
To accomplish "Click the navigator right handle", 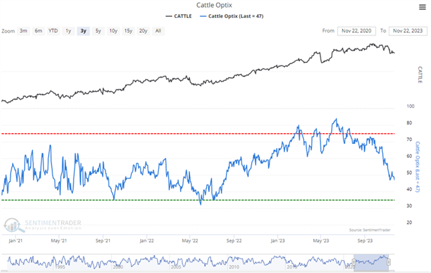I will tap(388, 261).
